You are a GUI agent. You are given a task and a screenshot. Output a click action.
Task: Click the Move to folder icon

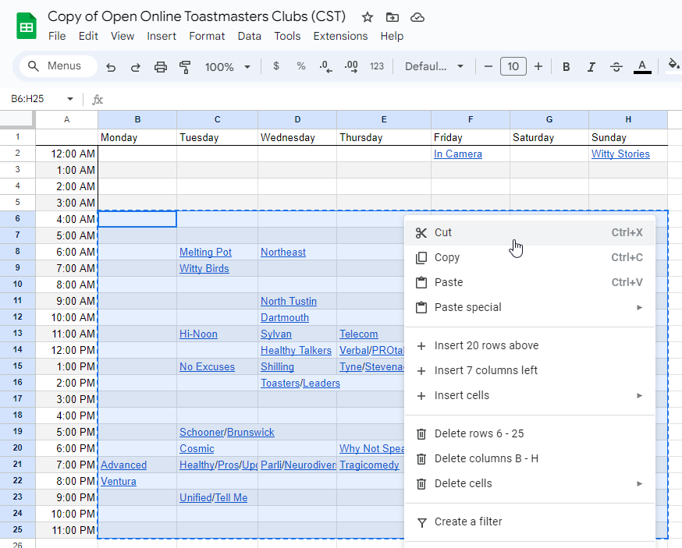click(393, 17)
